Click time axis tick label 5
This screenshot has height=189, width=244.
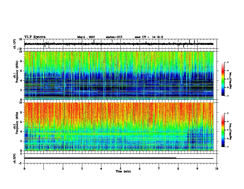point(120,169)
